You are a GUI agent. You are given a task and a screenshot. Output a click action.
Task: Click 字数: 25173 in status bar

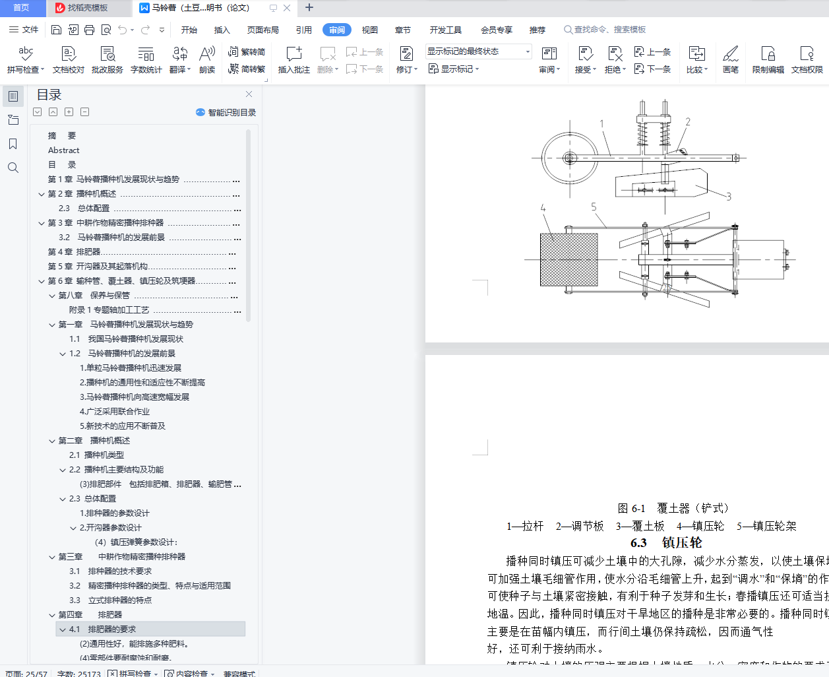coord(79,673)
